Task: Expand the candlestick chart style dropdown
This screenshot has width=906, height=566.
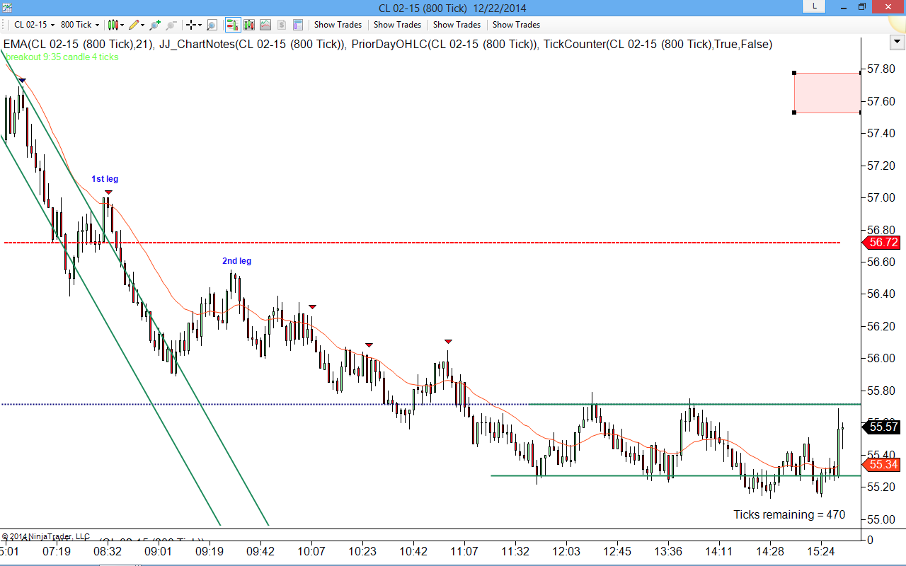Action: point(115,25)
